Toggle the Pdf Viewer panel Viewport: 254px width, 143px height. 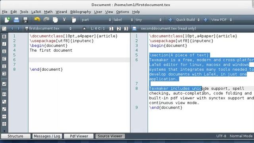tap(79, 136)
